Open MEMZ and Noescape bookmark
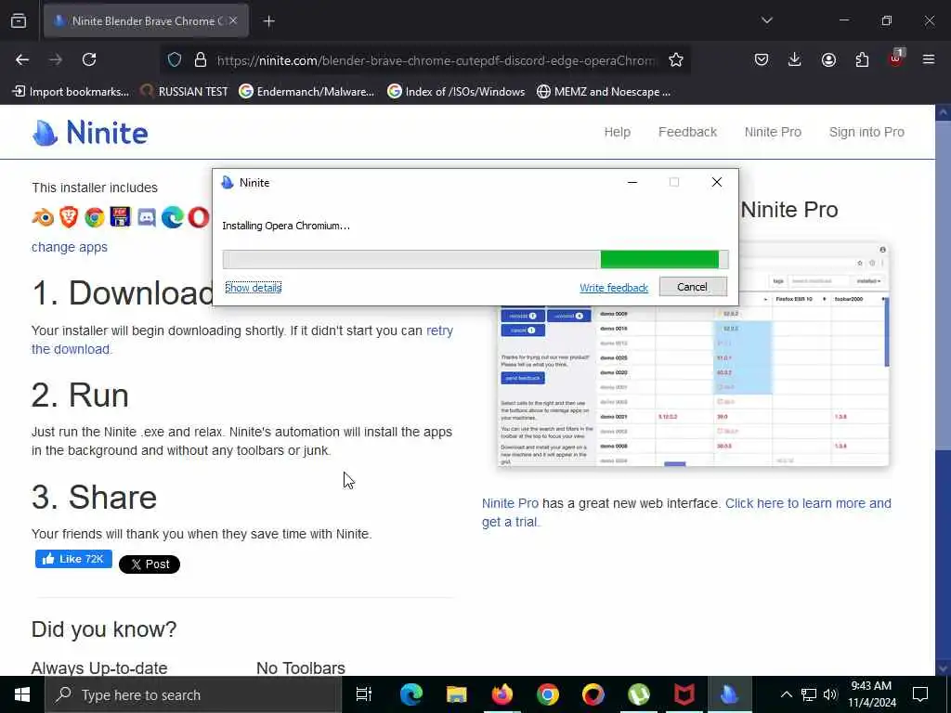Screen dimensions: 951x713 tap(604, 92)
